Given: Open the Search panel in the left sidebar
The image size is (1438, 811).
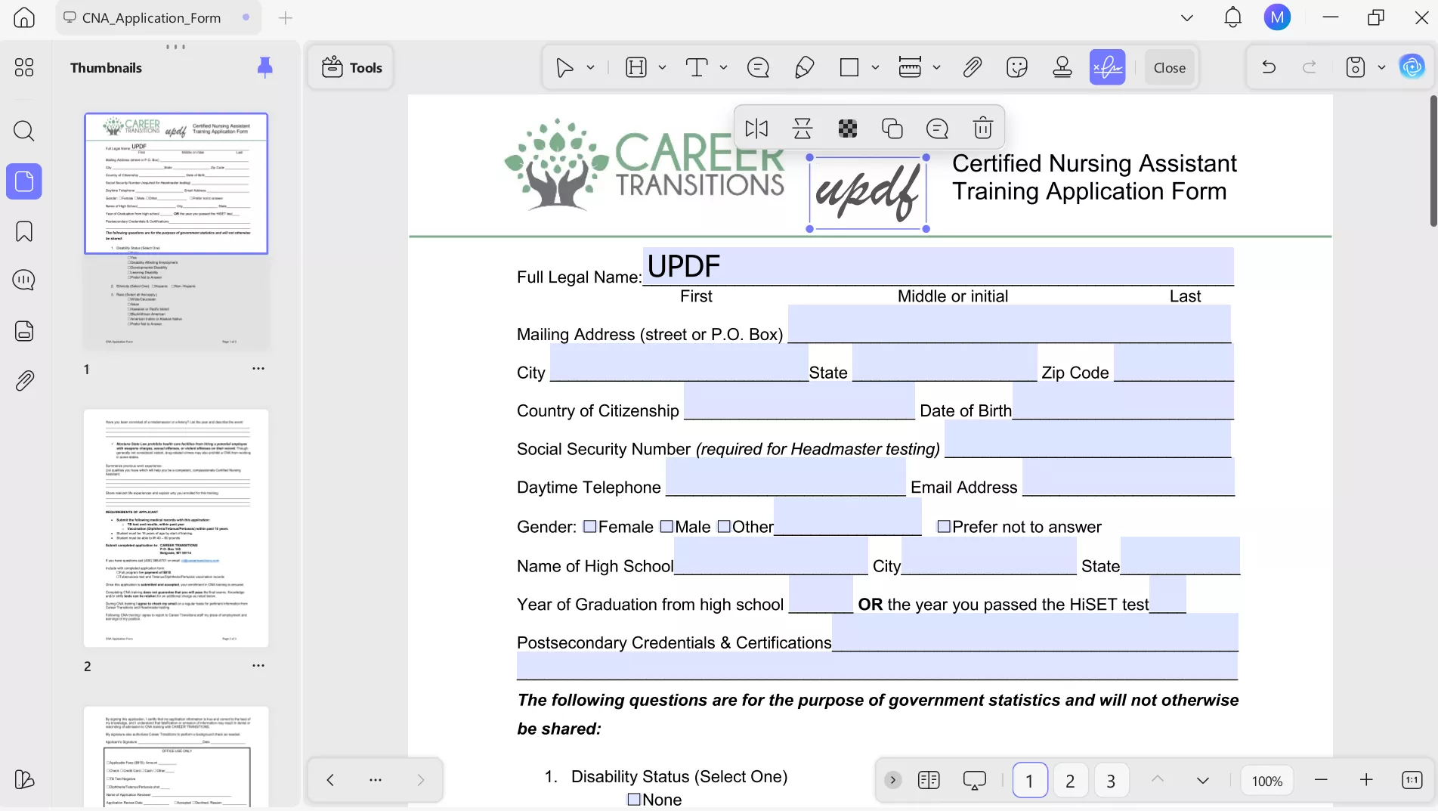Looking at the screenshot, I should click(23, 132).
